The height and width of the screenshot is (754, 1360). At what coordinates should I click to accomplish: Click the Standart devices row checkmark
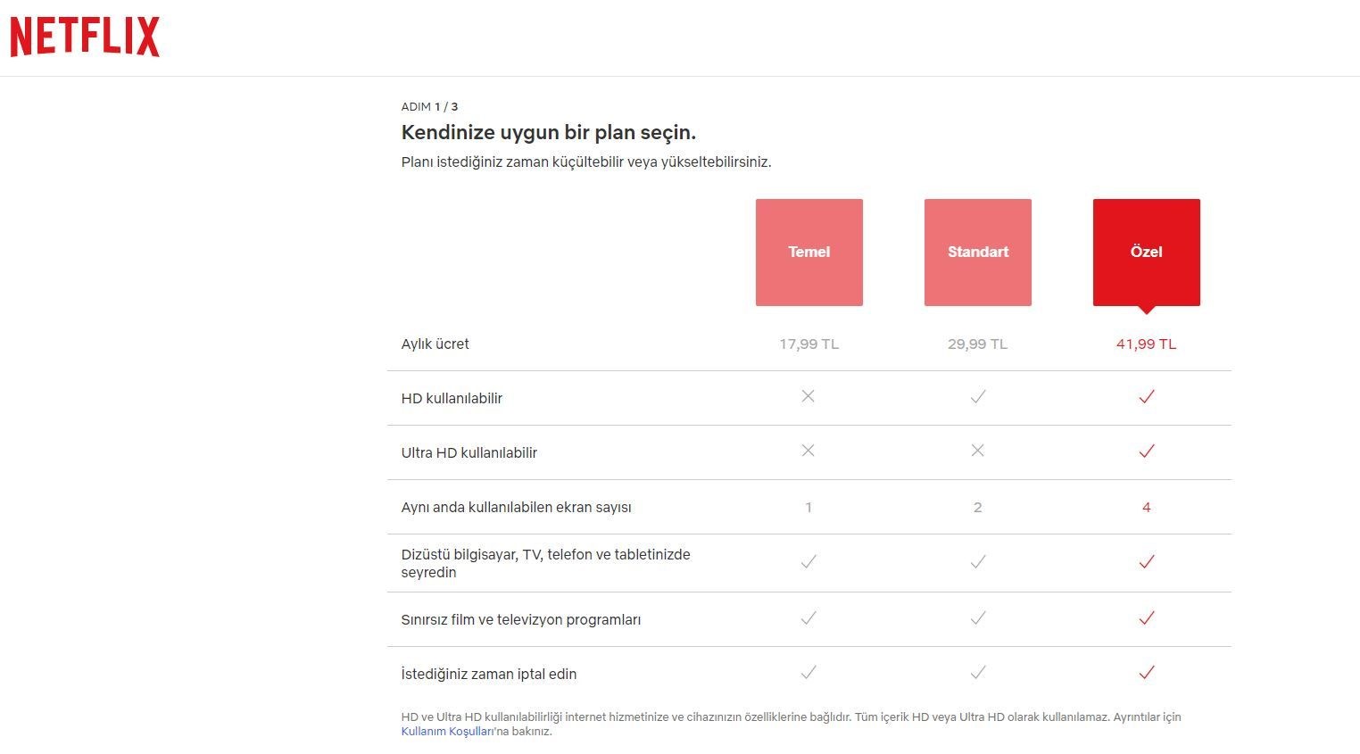[978, 562]
